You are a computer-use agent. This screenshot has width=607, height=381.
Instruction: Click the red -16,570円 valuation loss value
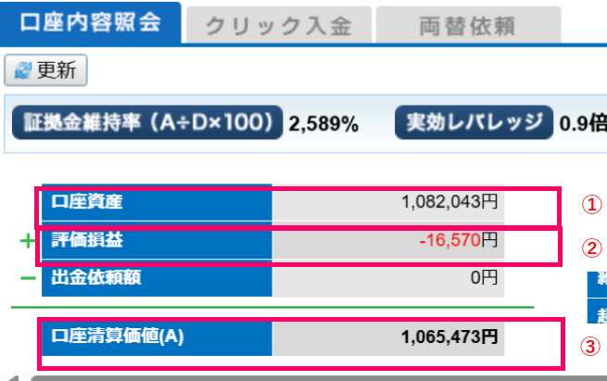458,241
